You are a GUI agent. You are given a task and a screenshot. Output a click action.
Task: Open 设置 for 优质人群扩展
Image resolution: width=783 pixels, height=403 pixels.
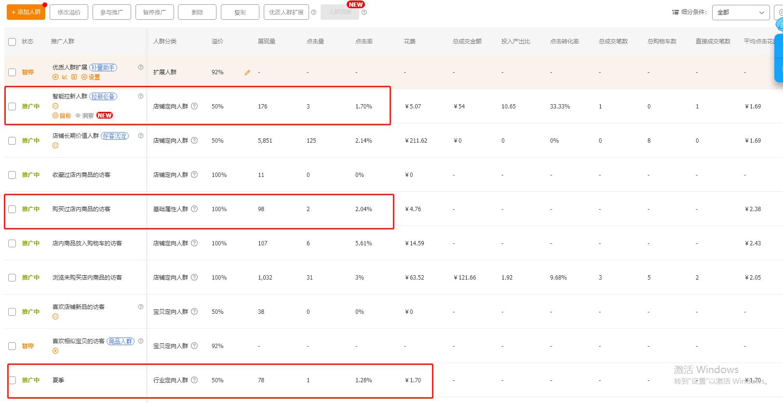[91, 77]
